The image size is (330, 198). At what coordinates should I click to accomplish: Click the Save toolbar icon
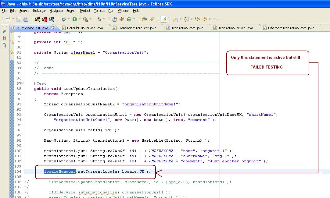(19, 19)
